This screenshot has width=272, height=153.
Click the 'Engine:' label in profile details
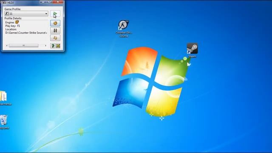click(10, 23)
